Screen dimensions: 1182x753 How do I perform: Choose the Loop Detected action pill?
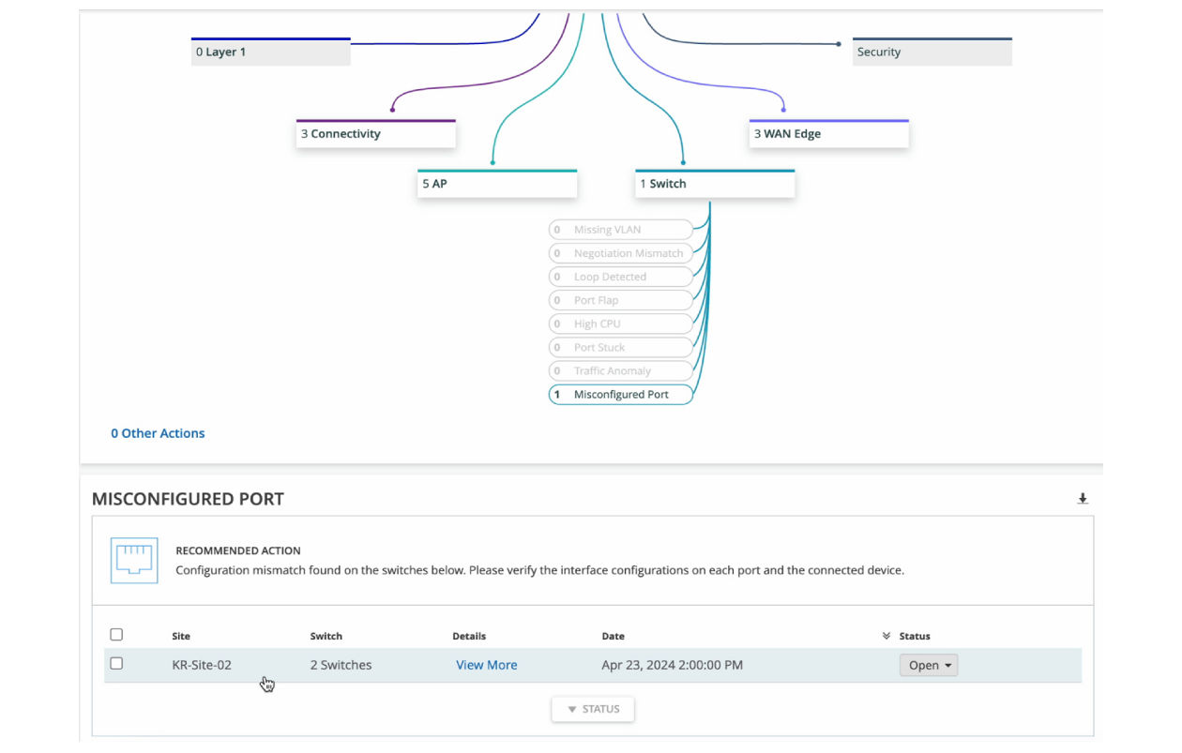(x=621, y=277)
